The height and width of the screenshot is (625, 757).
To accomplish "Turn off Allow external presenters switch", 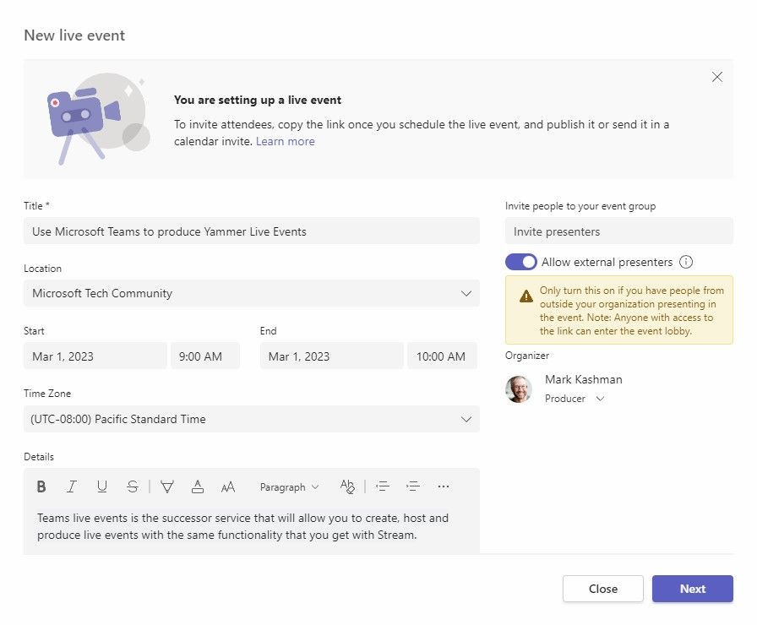I will coord(521,262).
